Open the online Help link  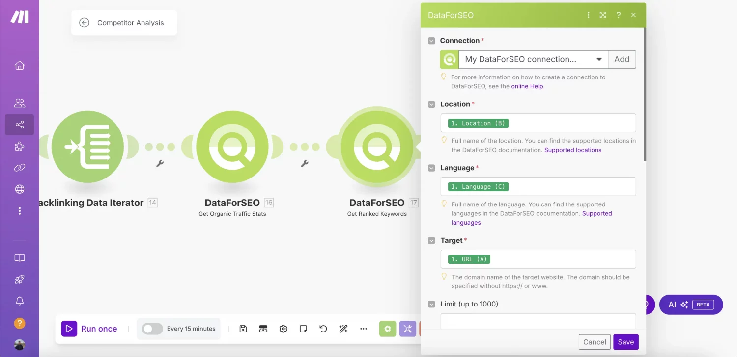(x=527, y=86)
